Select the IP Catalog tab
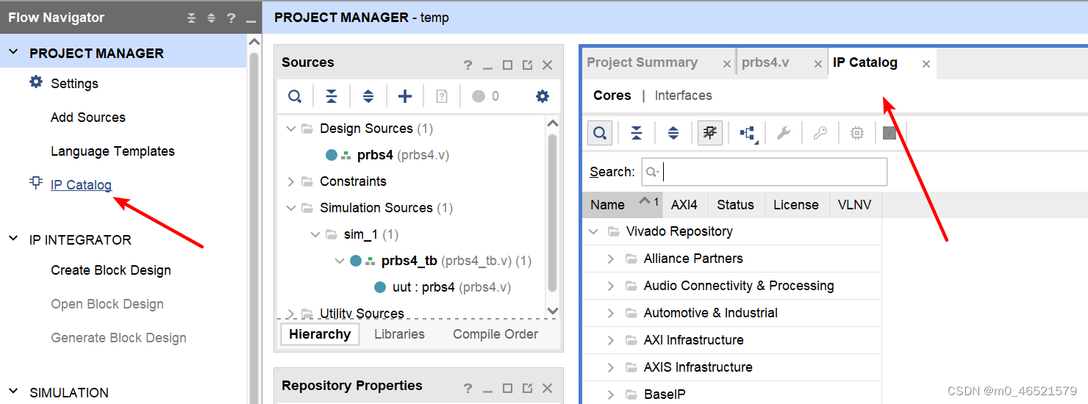Image resolution: width=1088 pixels, height=404 pixels. [865, 62]
